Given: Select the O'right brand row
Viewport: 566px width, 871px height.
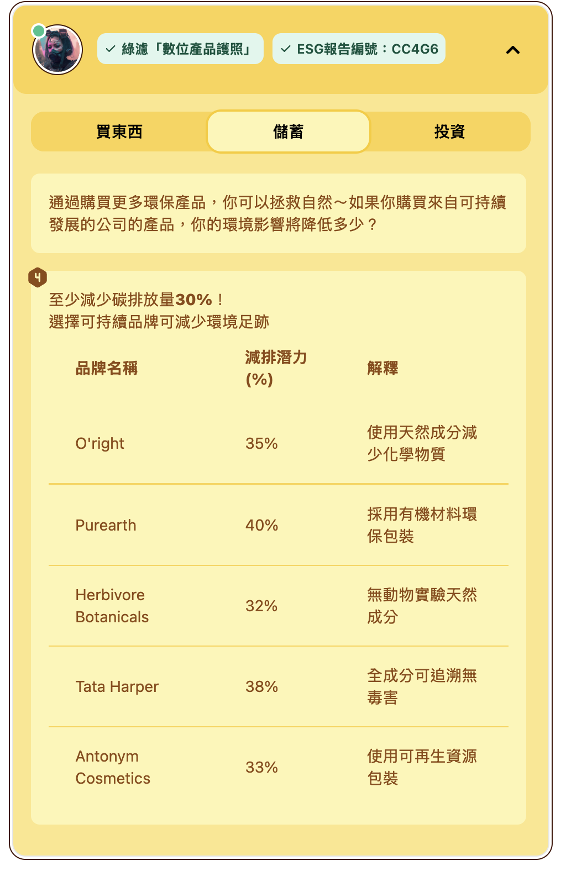Looking at the screenshot, I should (x=279, y=443).
